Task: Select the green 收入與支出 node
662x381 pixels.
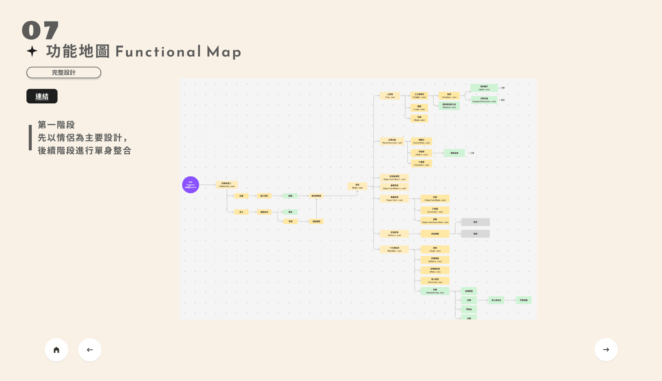Action: click(x=496, y=300)
